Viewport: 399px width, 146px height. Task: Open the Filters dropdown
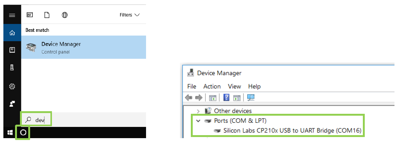tap(129, 15)
